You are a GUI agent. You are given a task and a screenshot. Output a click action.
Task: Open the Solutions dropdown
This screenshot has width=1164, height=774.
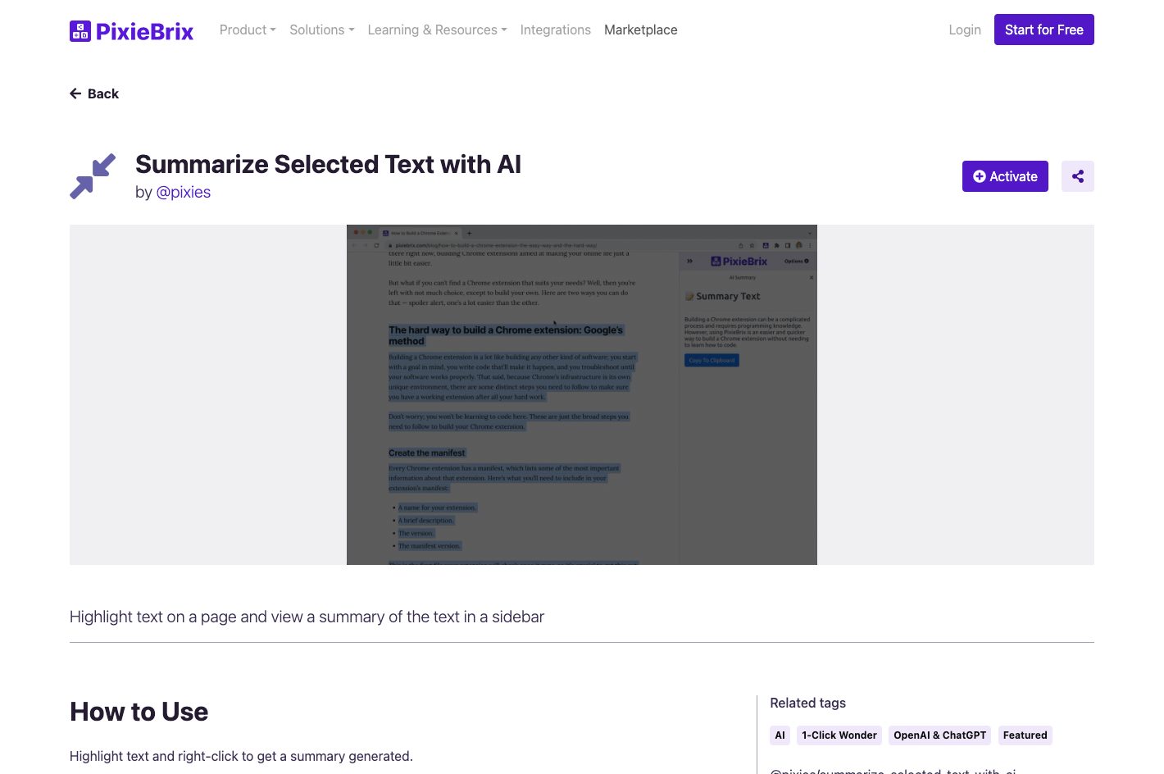click(321, 30)
